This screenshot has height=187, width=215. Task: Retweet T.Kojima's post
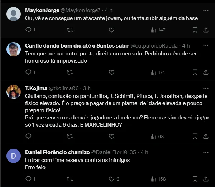point(70,136)
